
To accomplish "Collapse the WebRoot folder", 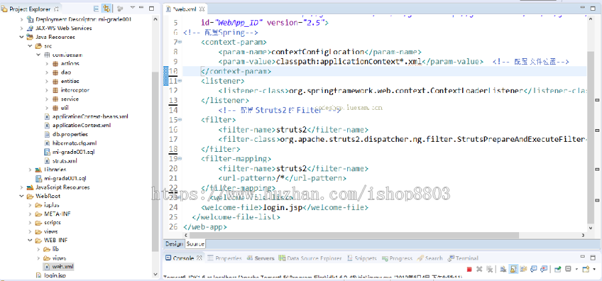I will (21, 196).
